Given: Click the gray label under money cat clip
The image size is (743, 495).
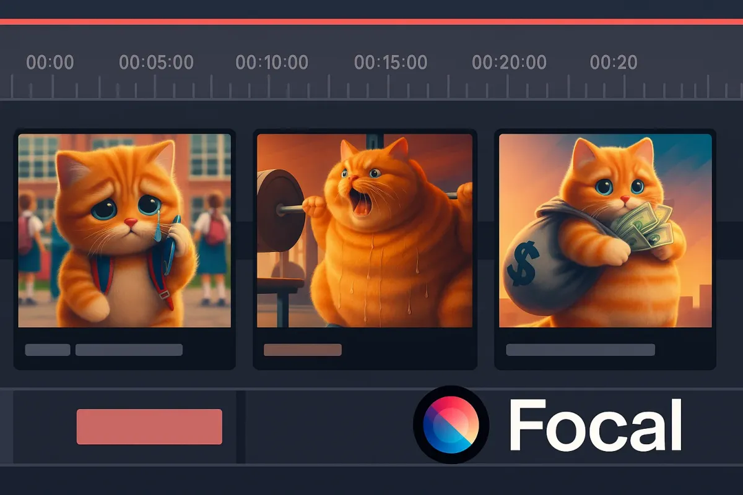Looking at the screenshot, I should [x=580, y=350].
